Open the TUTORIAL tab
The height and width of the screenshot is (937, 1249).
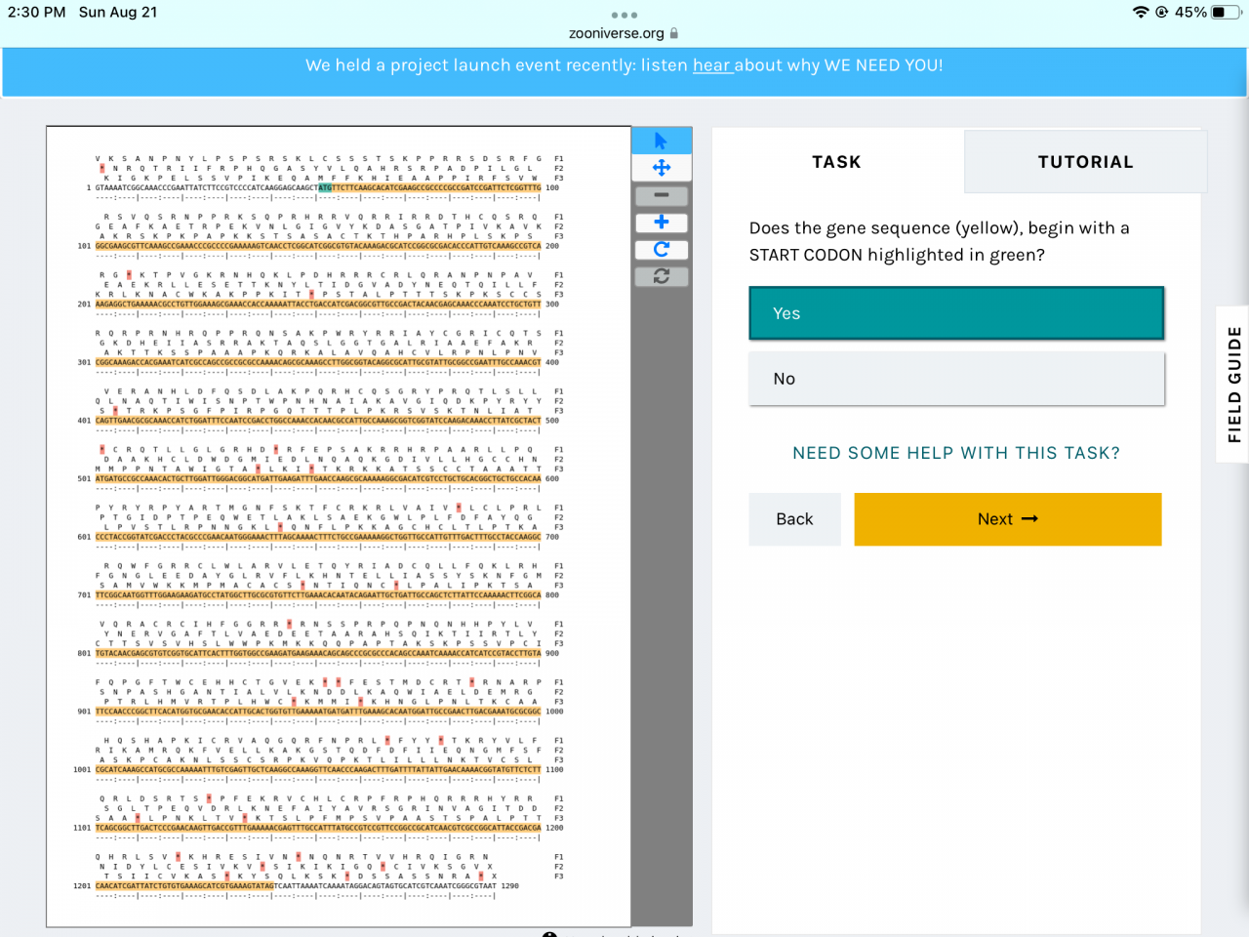point(1085,162)
